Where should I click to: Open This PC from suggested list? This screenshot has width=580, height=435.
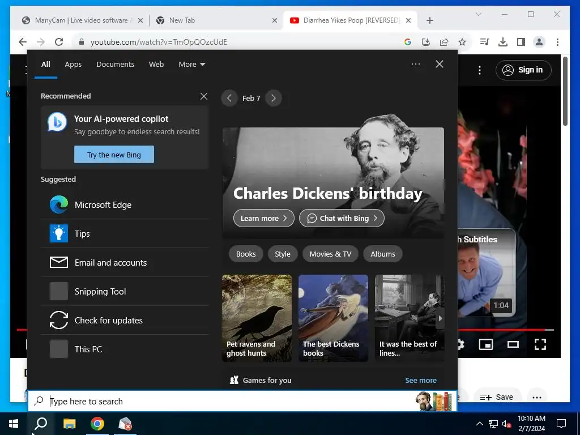click(x=125, y=349)
